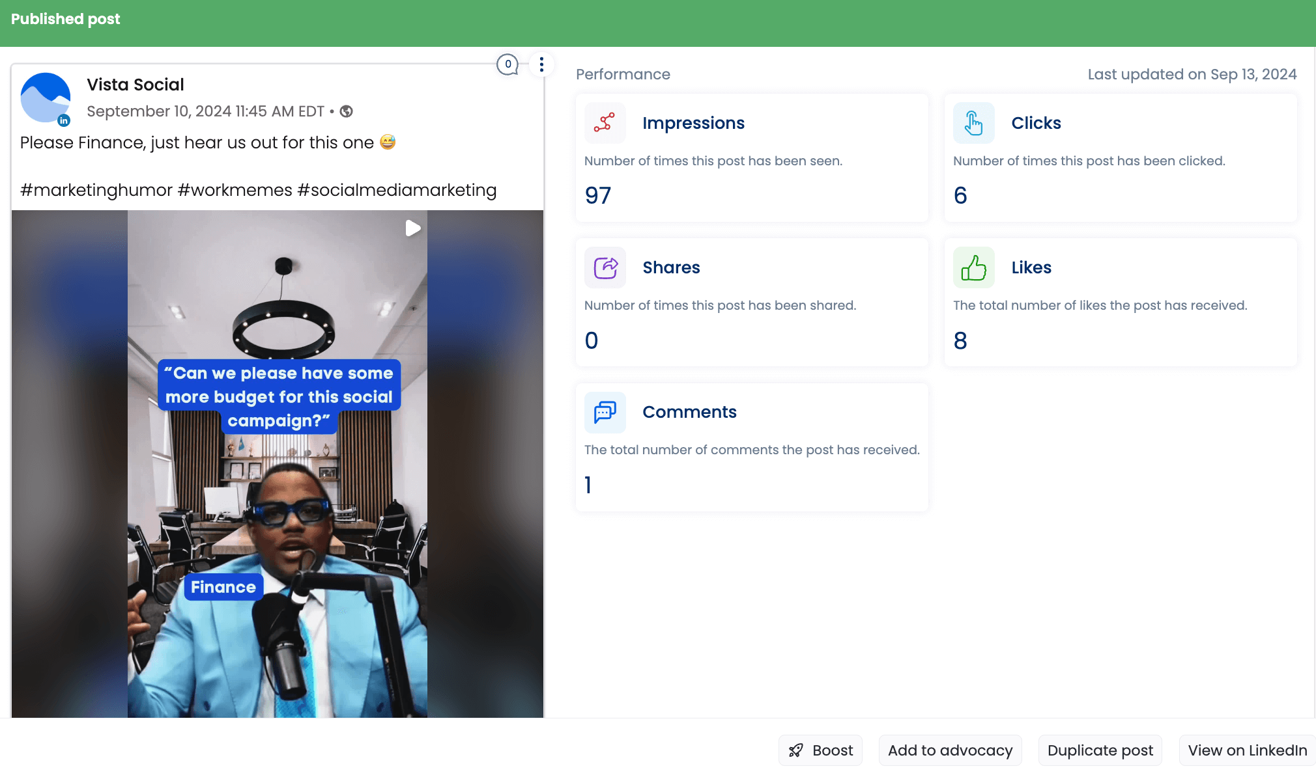
Task: Click the globe audience icon next to the timestamp
Action: (346, 111)
